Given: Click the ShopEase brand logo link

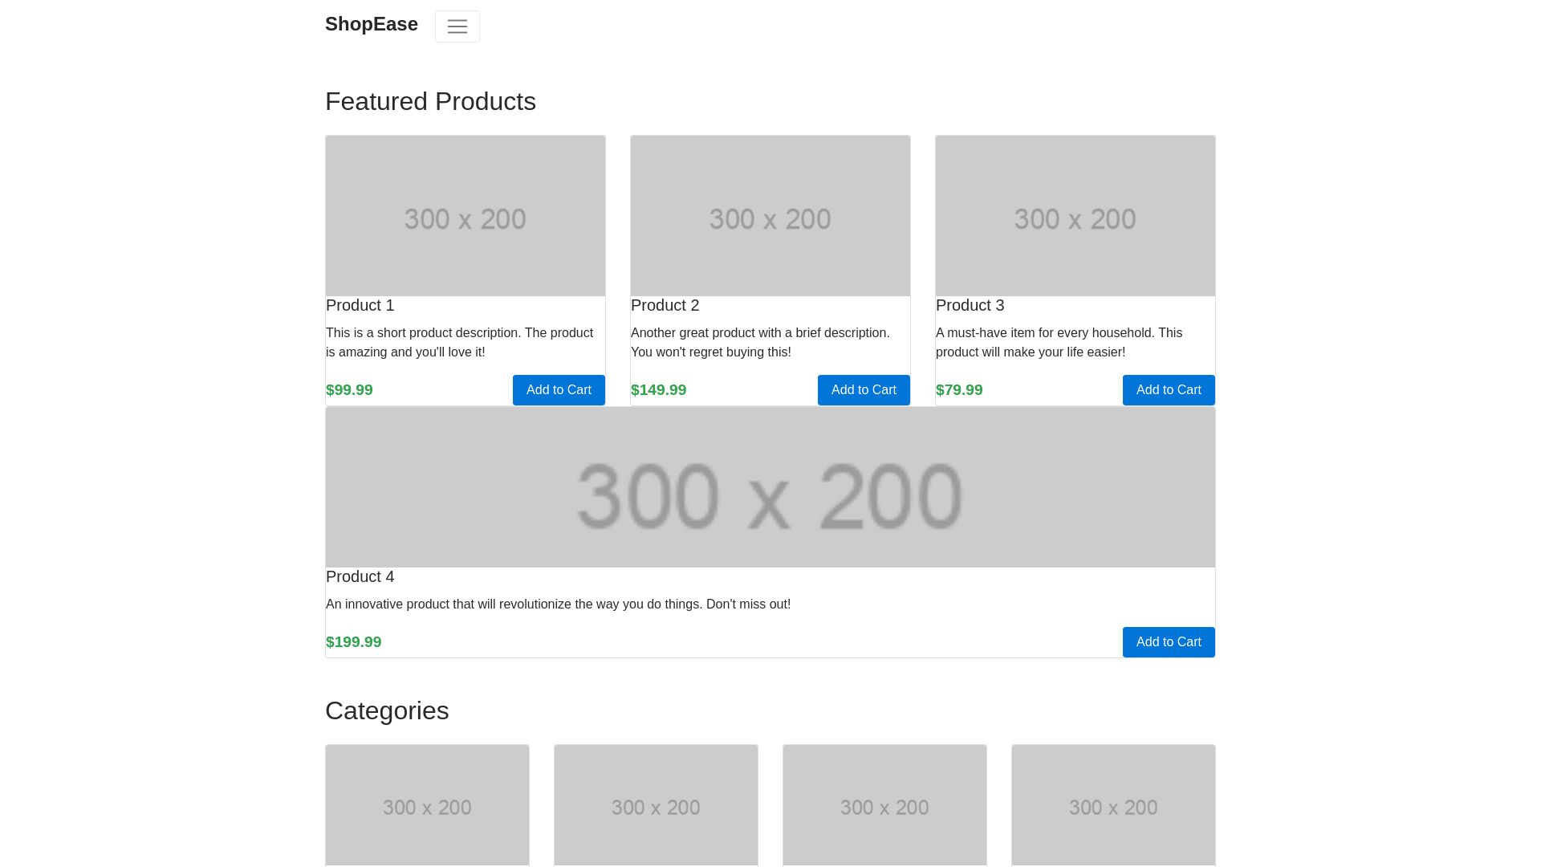Looking at the screenshot, I should pyautogui.click(x=371, y=24).
